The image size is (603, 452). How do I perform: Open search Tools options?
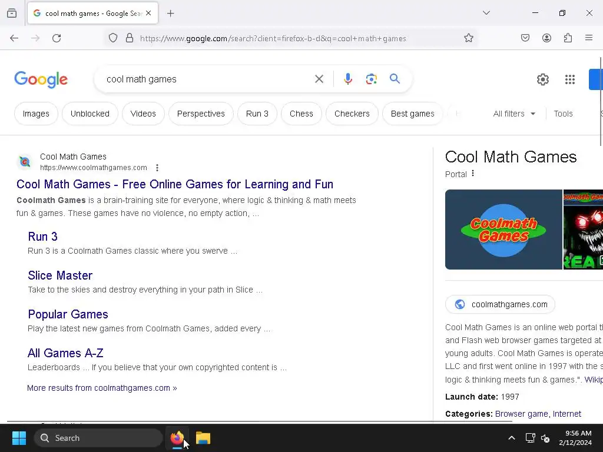pyautogui.click(x=563, y=114)
